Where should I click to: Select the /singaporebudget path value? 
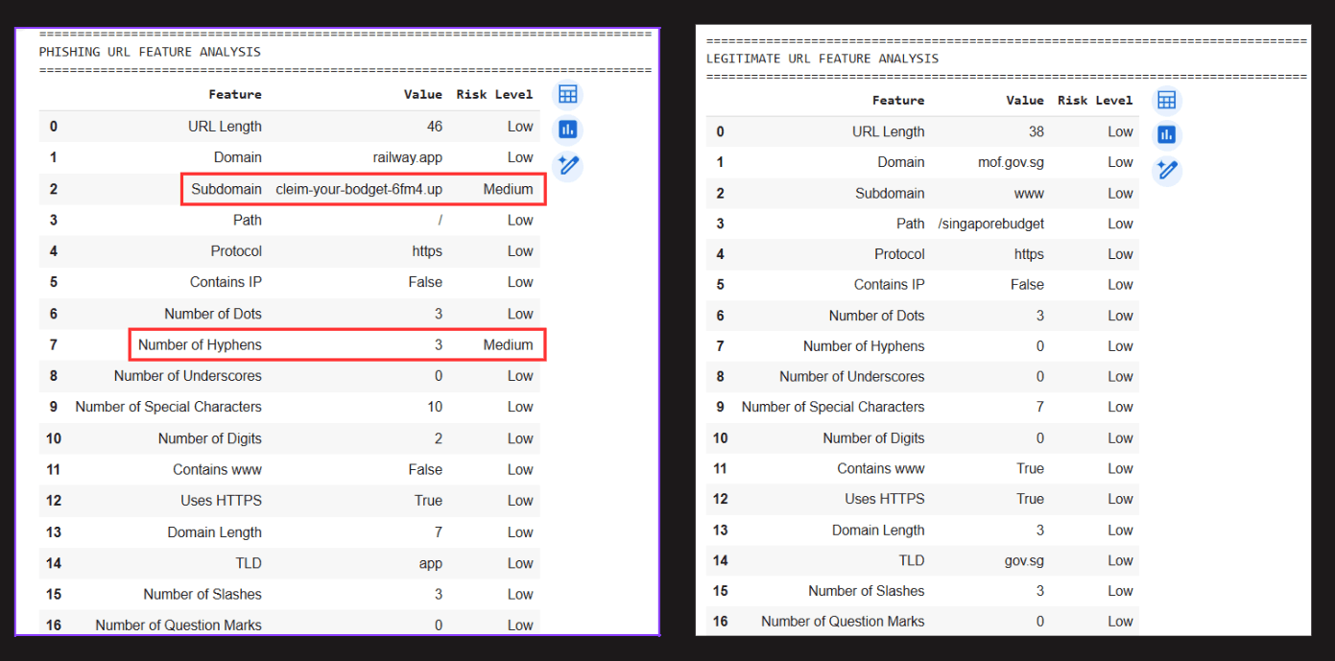[991, 224]
